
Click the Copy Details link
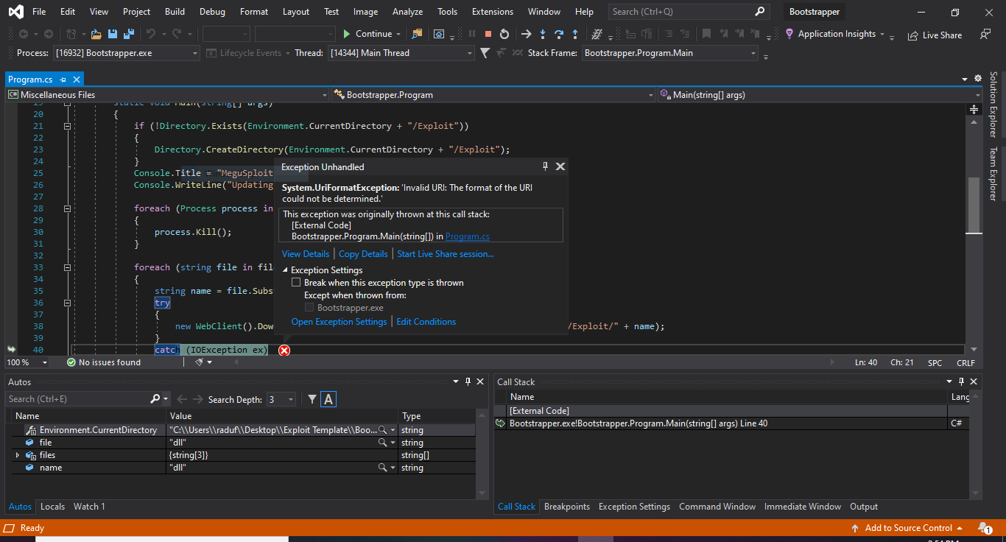click(363, 254)
